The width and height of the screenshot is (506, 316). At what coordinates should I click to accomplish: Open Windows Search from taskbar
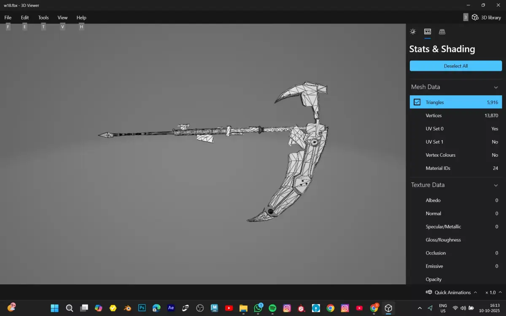70,308
